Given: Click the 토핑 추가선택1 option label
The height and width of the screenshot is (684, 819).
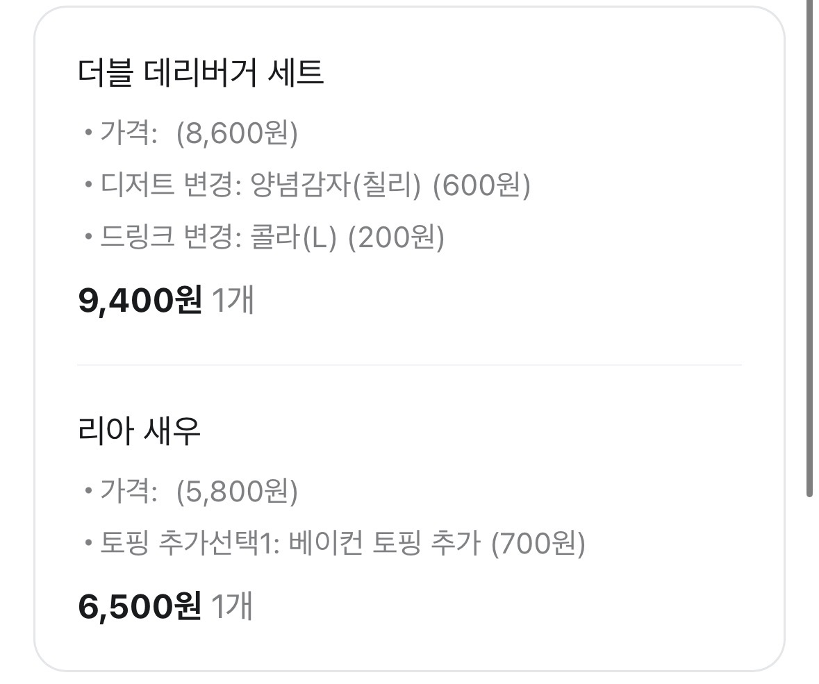Looking at the screenshot, I should pyautogui.click(x=184, y=544).
